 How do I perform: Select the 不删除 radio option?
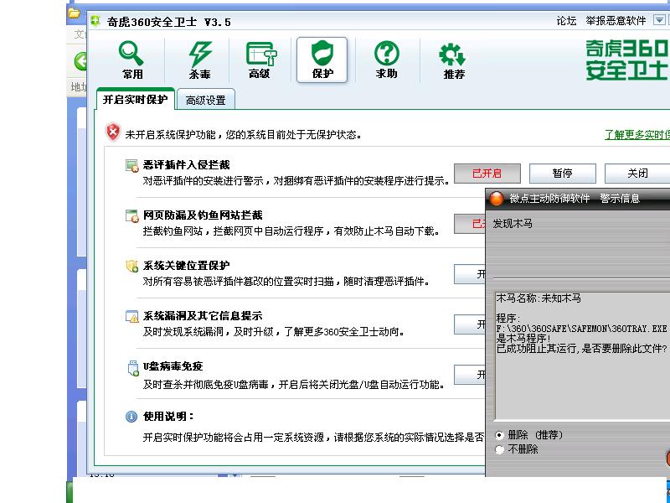499,449
